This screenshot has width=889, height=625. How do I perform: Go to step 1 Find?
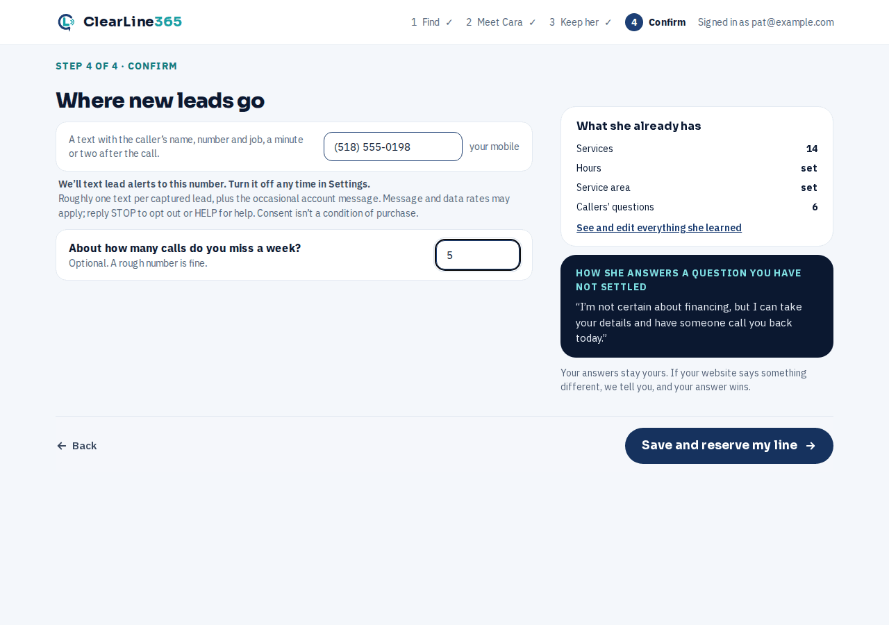431,22
